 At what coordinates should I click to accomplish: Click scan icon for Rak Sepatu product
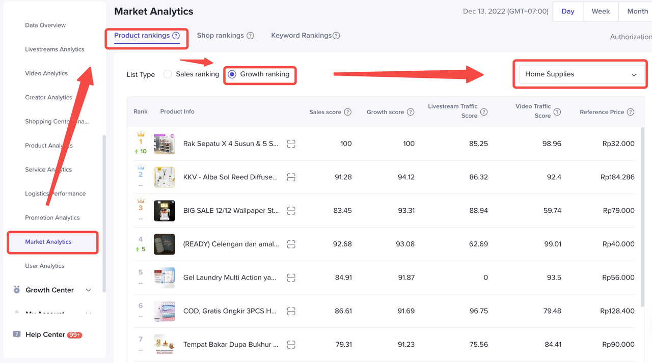pyautogui.click(x=291, y=144)
